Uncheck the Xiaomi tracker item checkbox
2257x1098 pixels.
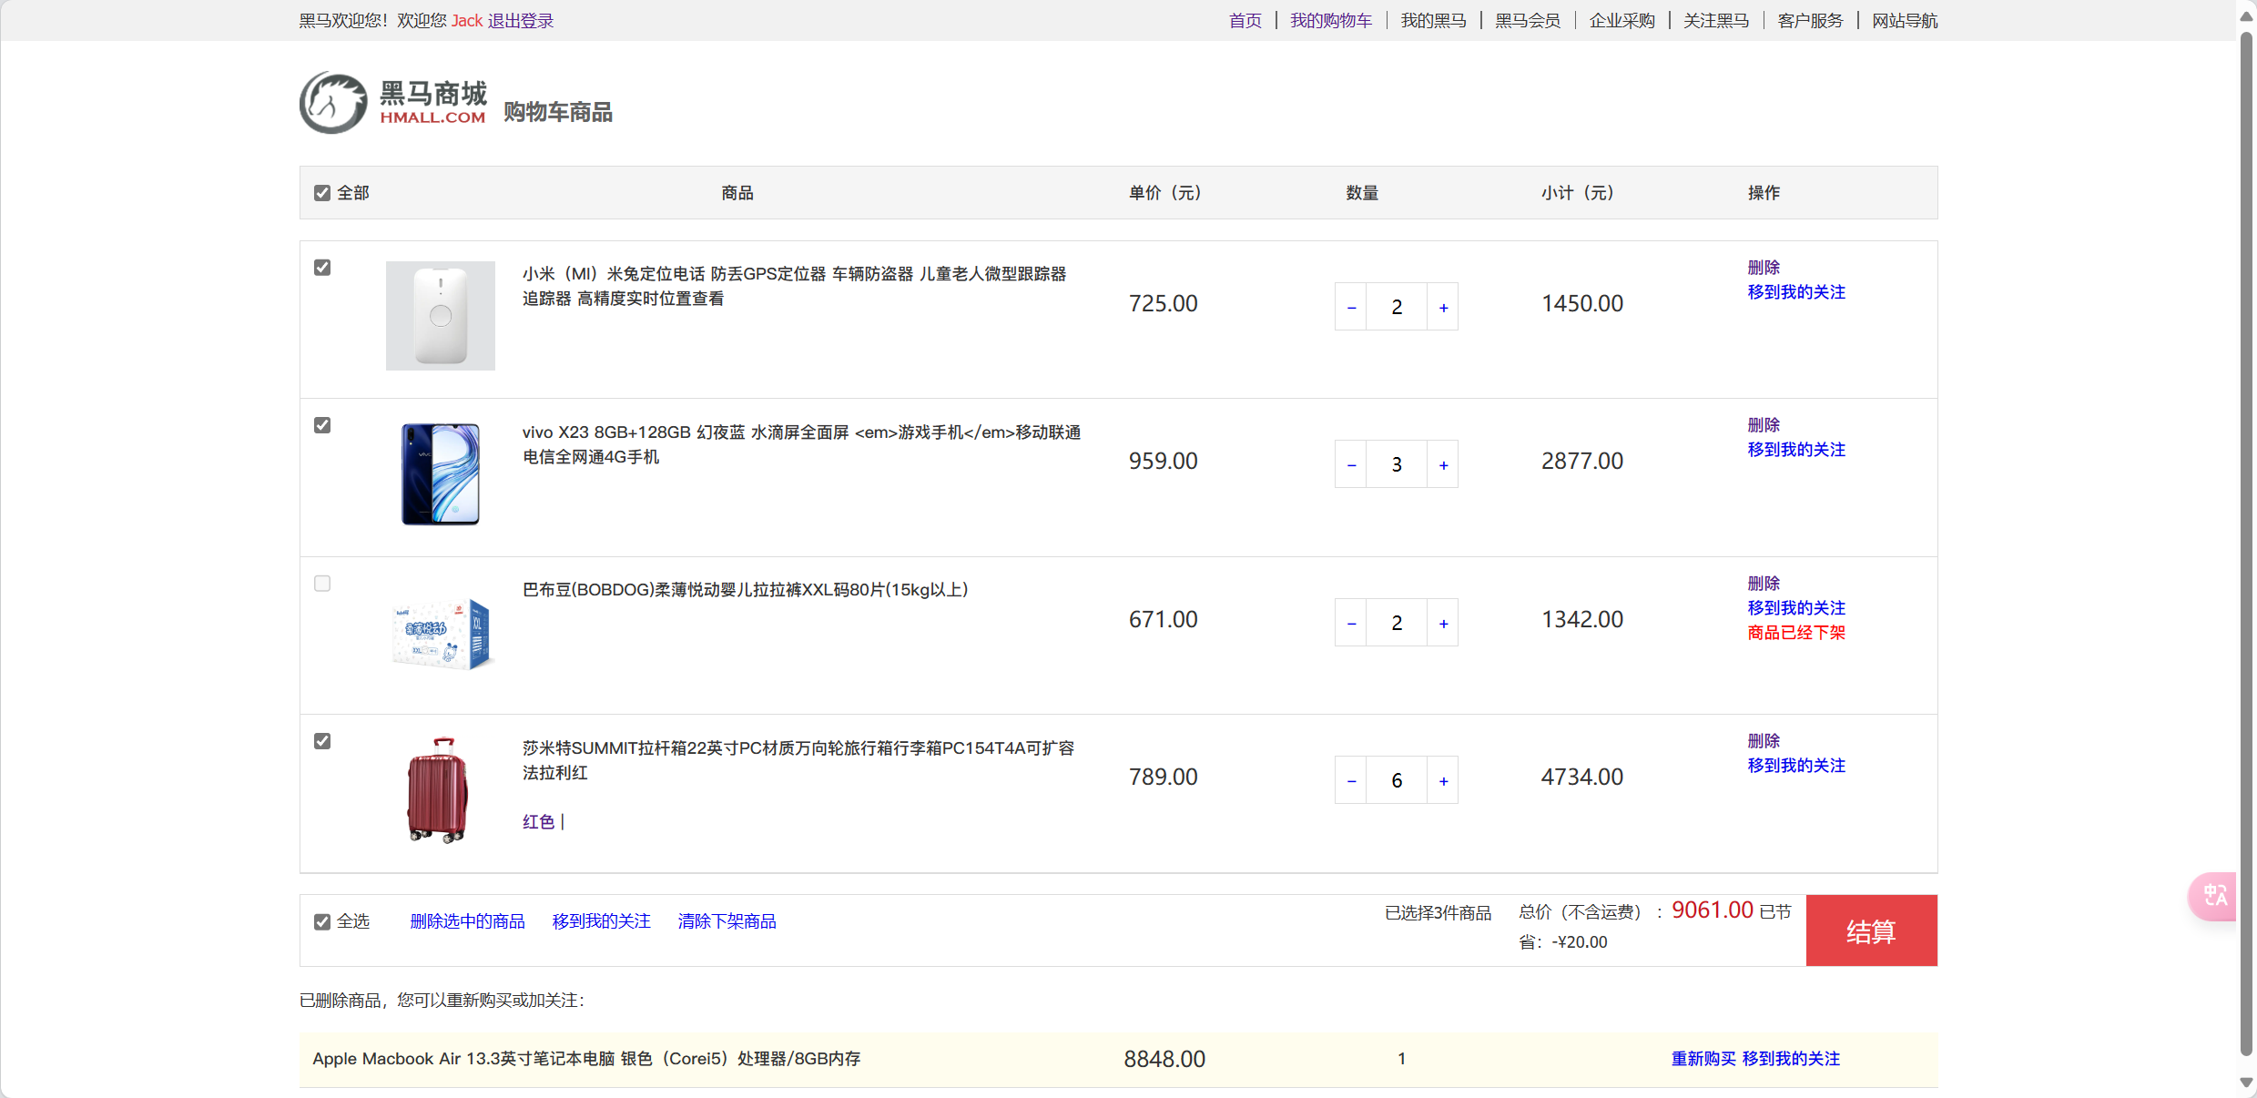click(322, 268)
